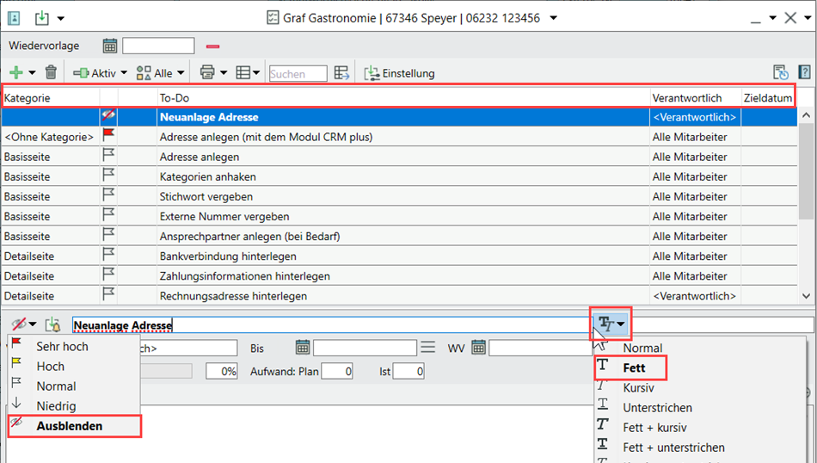The width and height of the screenshot is (817, 463).
Task: Toggle the red flag on Ohne Kategorie row
Action: (x=109, y=136)
